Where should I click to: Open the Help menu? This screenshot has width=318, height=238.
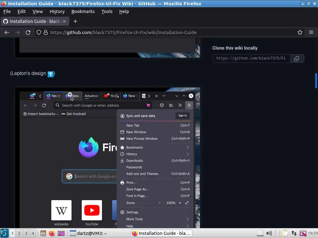pos(124,11)
